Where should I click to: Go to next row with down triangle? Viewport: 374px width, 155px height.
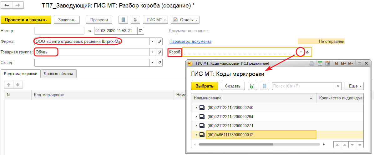click(352, 145)
